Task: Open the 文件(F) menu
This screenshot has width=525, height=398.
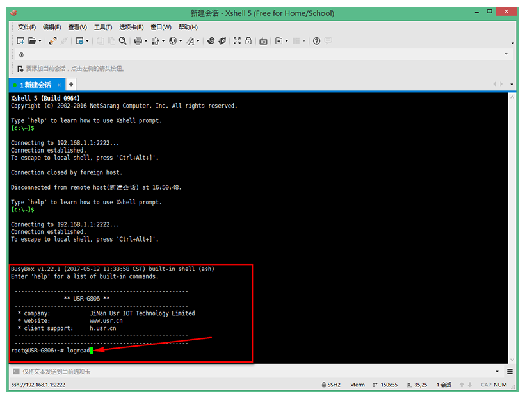Action: (x=27, y=27)
